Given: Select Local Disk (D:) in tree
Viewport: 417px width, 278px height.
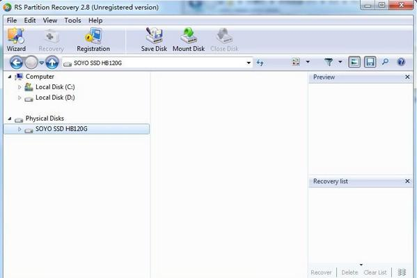Looking at the screenshot, I should [55, 98].
